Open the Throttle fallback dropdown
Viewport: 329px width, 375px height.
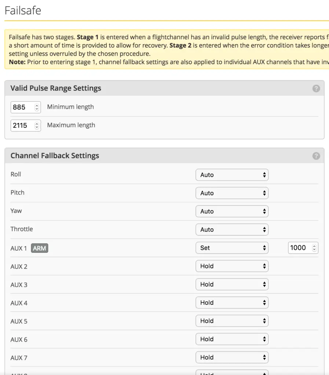coord(232,230)
